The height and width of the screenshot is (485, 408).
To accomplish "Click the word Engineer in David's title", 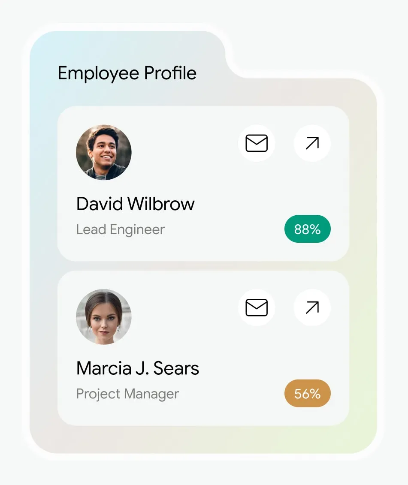I will coord(137,229).
